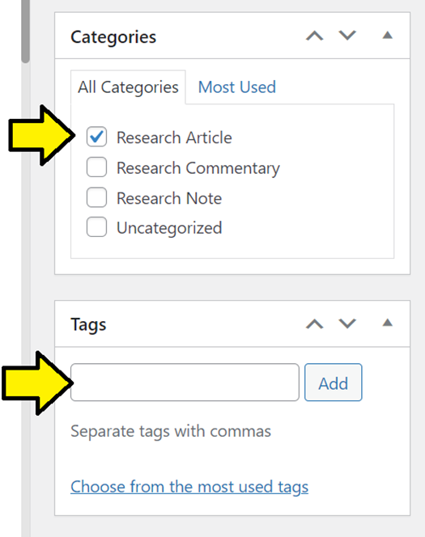Move Categories panel up with chevron
Image resolution: width=425 pixels, height=537 pixels.
pyautogui.click(x=315, y=36)
